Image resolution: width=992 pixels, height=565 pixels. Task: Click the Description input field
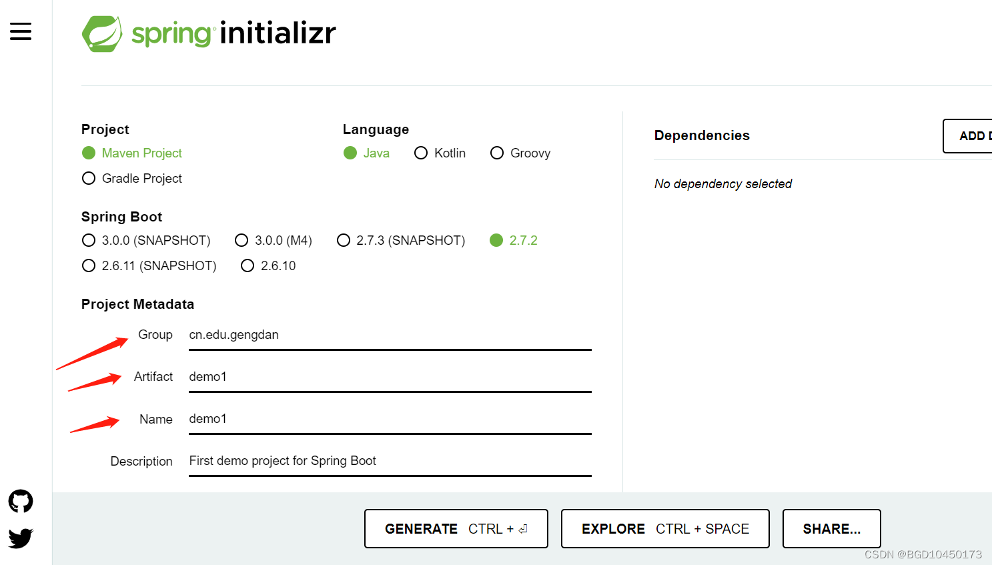tap(390, 461)
